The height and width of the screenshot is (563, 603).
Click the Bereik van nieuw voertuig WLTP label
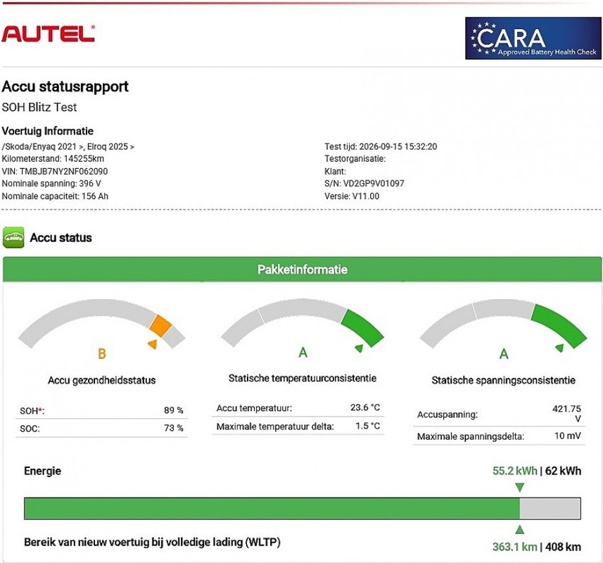coord(152,542)
